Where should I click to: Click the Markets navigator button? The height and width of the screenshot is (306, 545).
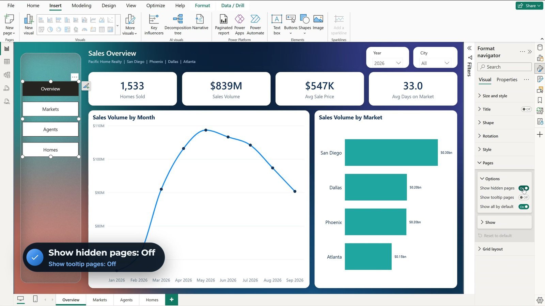click(50, 109)
